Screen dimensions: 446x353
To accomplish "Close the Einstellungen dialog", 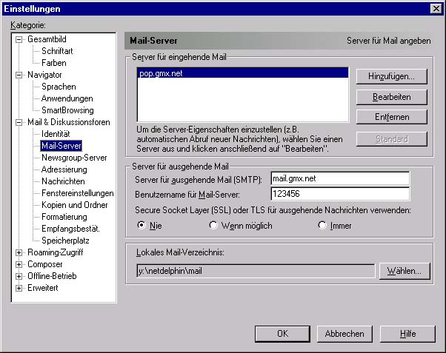I will click(436, 9).
